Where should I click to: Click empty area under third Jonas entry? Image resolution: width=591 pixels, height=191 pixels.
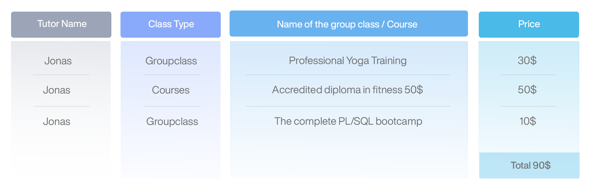click(x=61, y=153)
